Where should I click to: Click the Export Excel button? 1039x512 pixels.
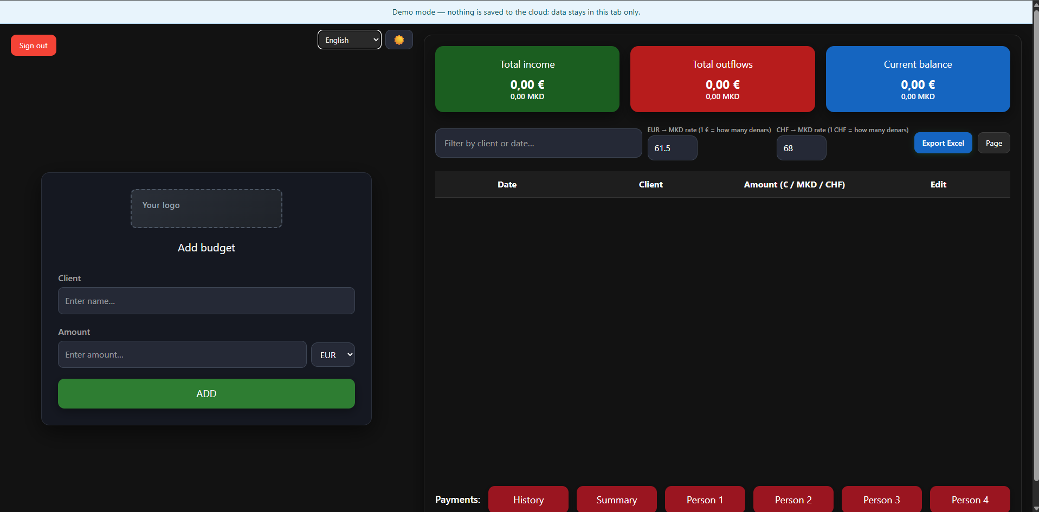pos(943,143)
